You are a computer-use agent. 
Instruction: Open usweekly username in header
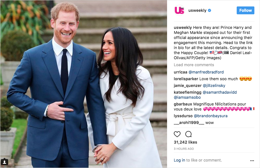(x=197, y=10)
